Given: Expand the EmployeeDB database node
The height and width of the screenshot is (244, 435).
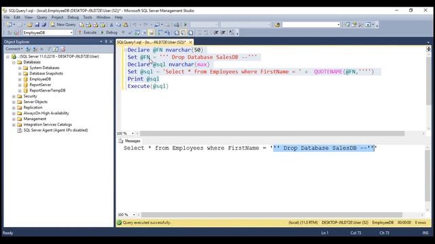Looking at the screenshot, I should point(20,79).
